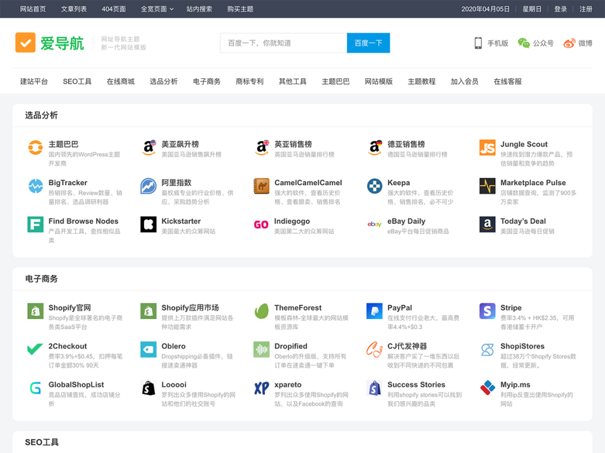Click the 百度一下 search button
This screenshot has height=453, width=605.
click(x=367, y=42)
